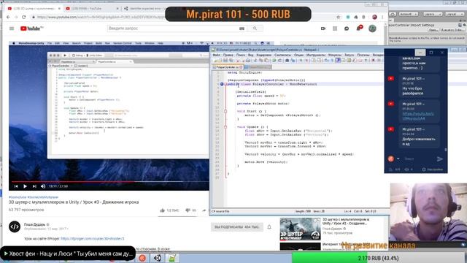Open the itproger.com course link in description
Viewport: 467px width, 263px height.
tap(93, 239)
